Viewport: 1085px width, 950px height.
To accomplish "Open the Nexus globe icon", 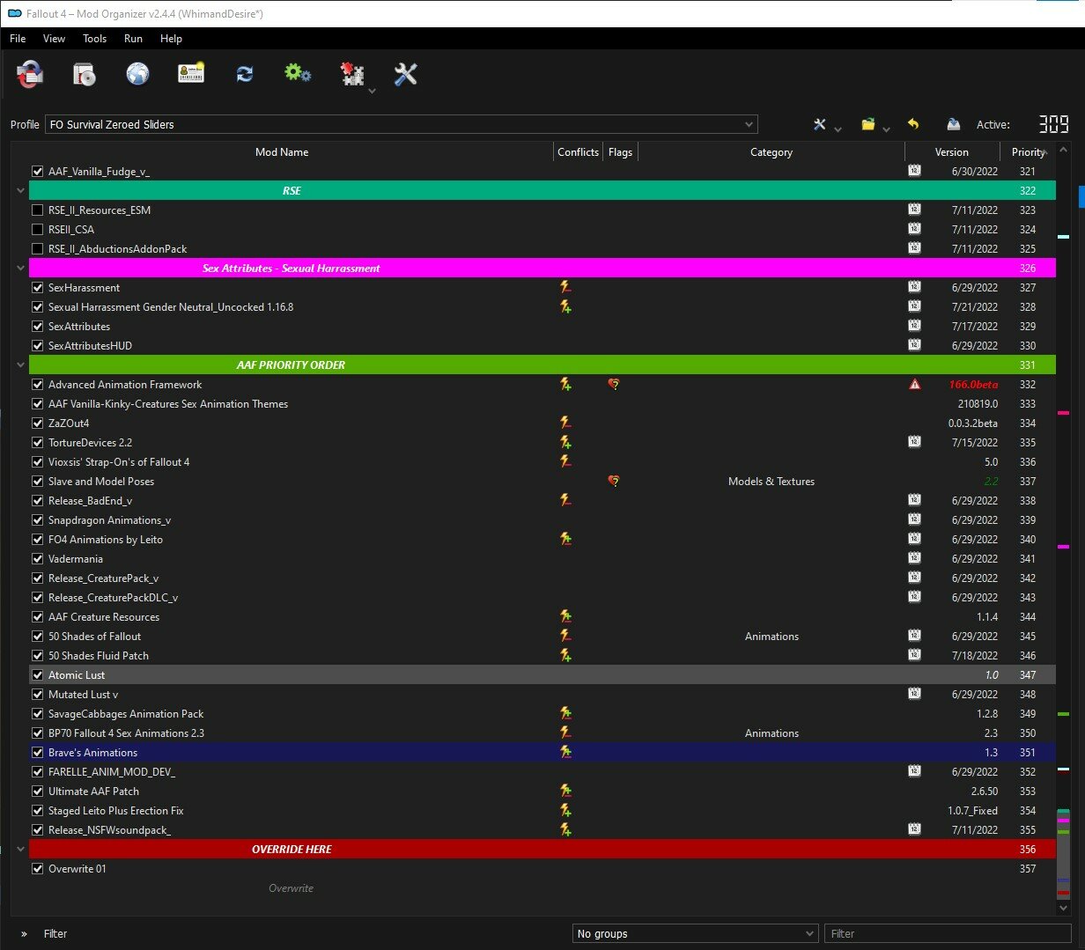I will pos(137,75).
